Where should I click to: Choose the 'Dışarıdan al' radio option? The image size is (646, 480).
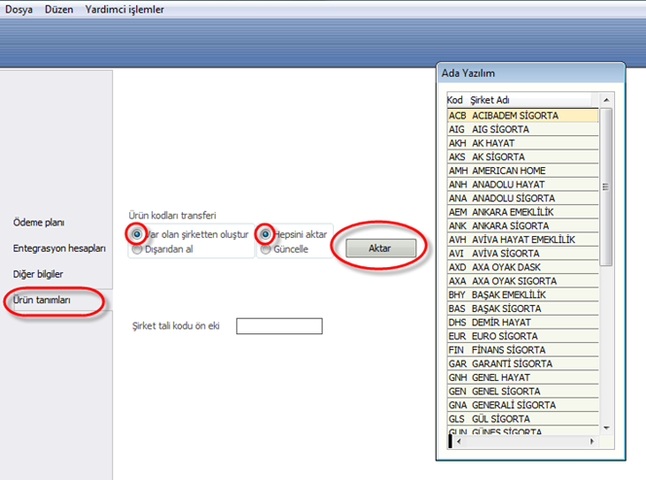pos(137,249)
